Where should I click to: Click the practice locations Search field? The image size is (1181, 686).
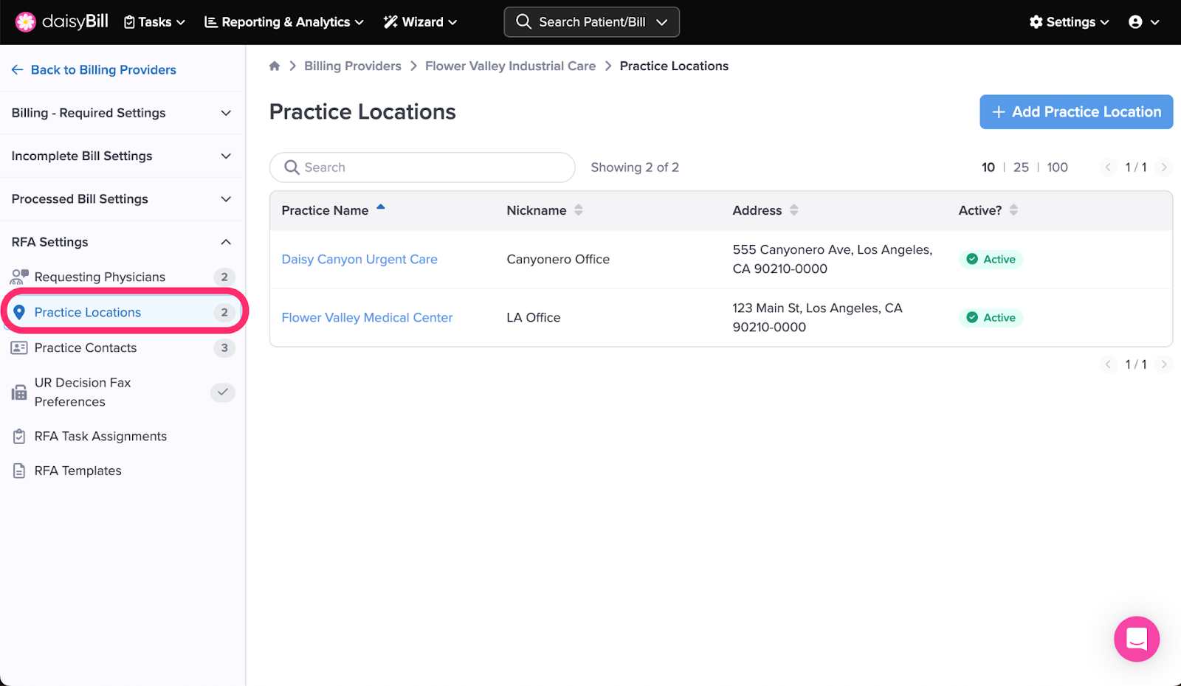point(422,167)
